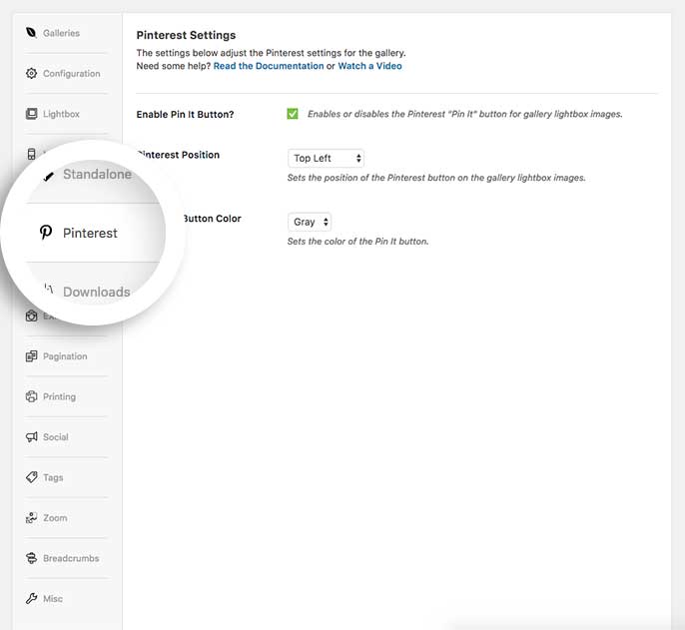Open the Button Color Gray dropdown
The width and height of the screenshot is (685, 630).
click(310, 222)
